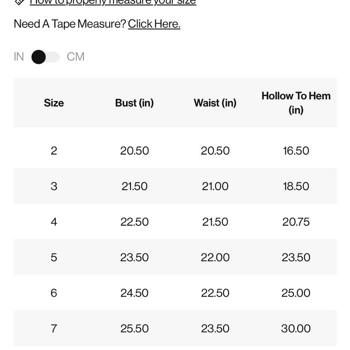Image resolution: width=350 pixels, height=350 pixels.
Task: Click the 24.50 bust value for size 6
Action: 134,293
